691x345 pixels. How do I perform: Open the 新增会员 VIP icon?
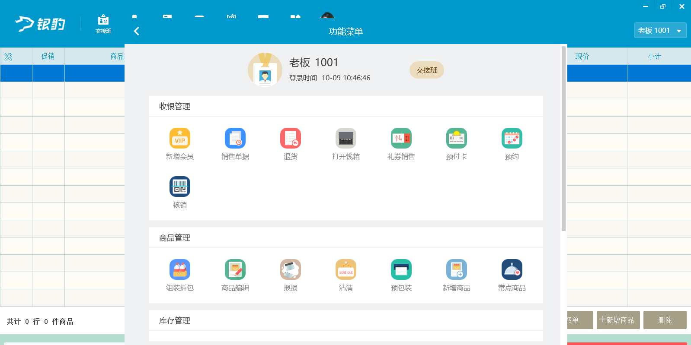tap(180, 138)
